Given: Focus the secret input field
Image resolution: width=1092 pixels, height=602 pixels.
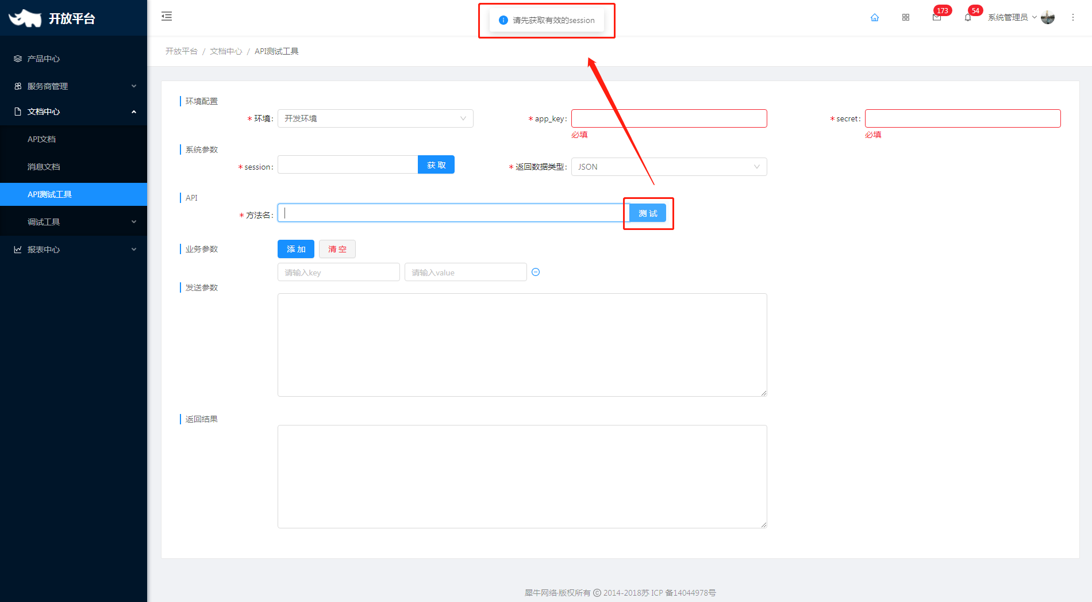Looking at the screenshot, I should pos(963,118).
